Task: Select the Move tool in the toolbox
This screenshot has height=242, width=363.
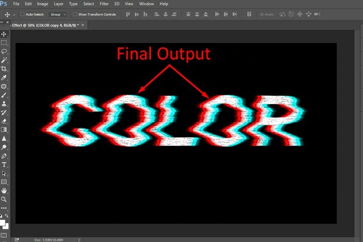Action: pos(4,34)
